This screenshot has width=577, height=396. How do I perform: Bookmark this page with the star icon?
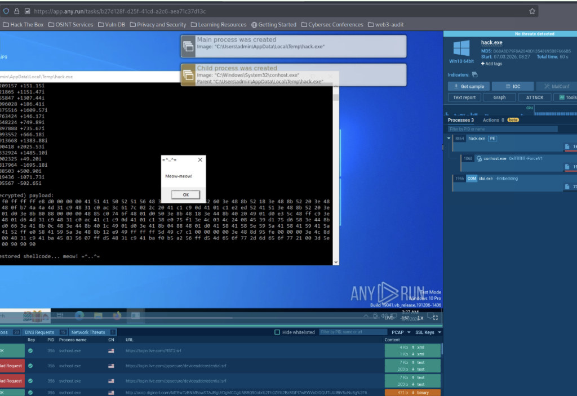(x=532, y=11)
